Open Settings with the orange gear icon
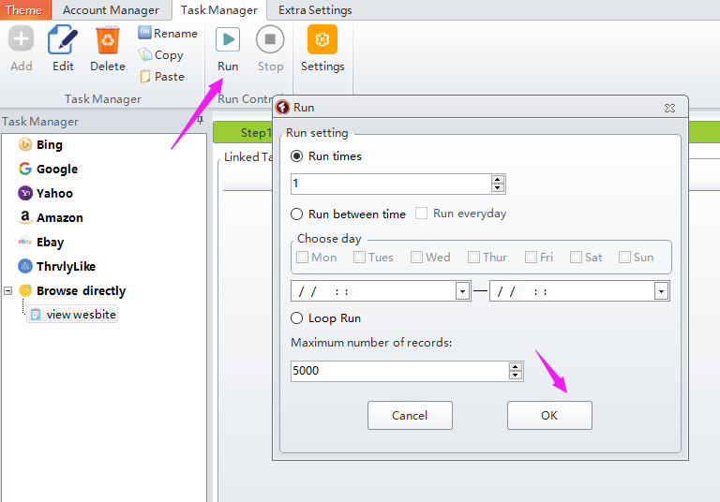Screen dimensions: 720x502 point(322,40)
